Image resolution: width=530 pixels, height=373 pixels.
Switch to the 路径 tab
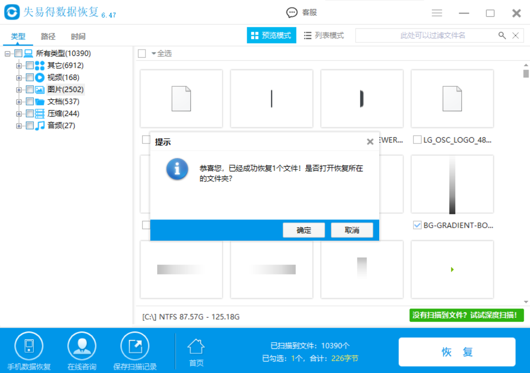pos(48,36)
